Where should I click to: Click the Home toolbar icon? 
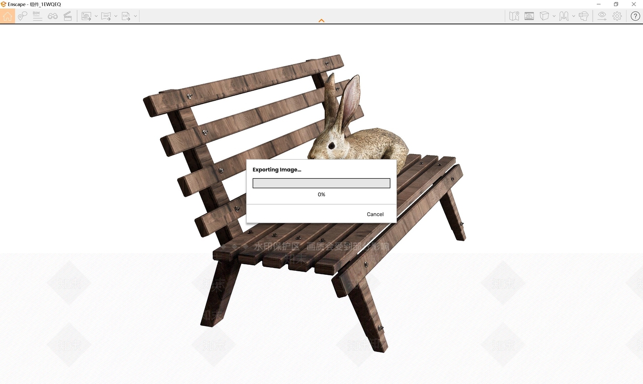7,16
